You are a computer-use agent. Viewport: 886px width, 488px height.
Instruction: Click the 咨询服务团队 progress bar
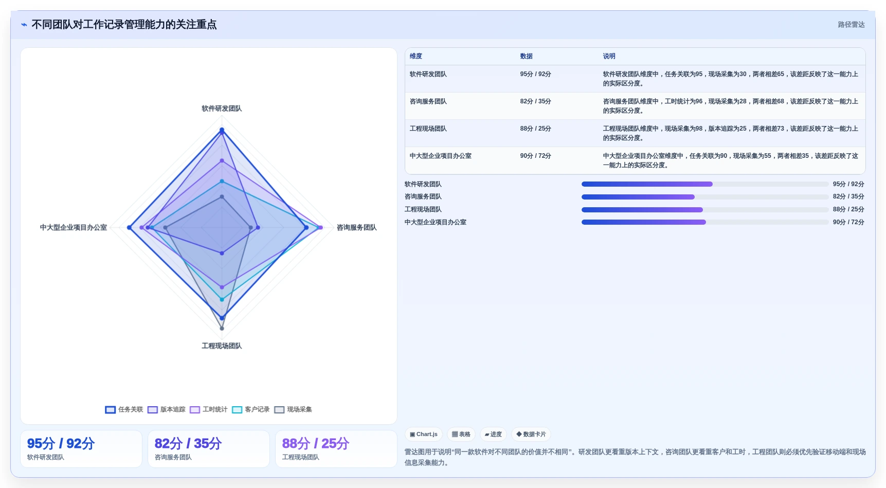(x=705, y=197)
